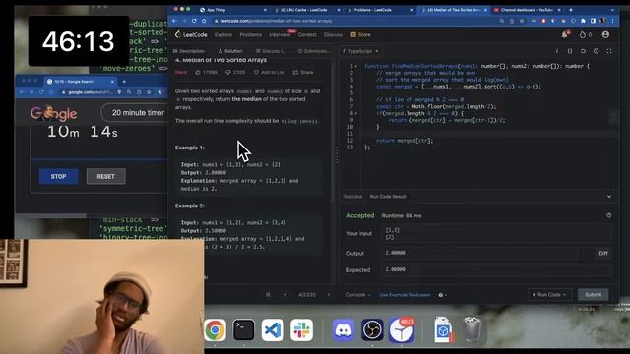Open Interview in LeetCode navigation
The width and height of the screenshot is (630, 354).
[x=280, y=35]
